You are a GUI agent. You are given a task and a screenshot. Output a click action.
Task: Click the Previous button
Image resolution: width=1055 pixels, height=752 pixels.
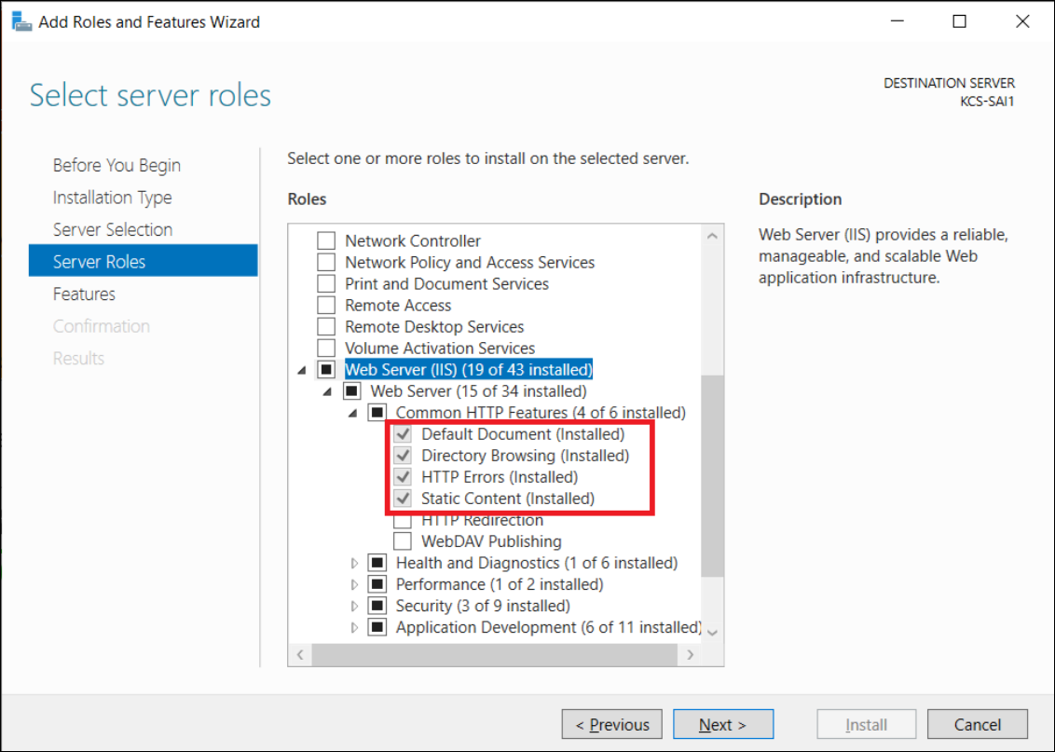coord(611,724)
